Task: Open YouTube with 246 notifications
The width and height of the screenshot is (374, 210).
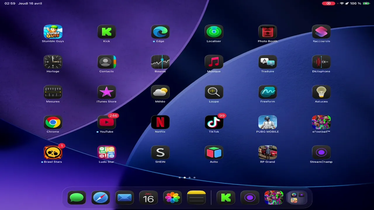Action: point(107,122)
